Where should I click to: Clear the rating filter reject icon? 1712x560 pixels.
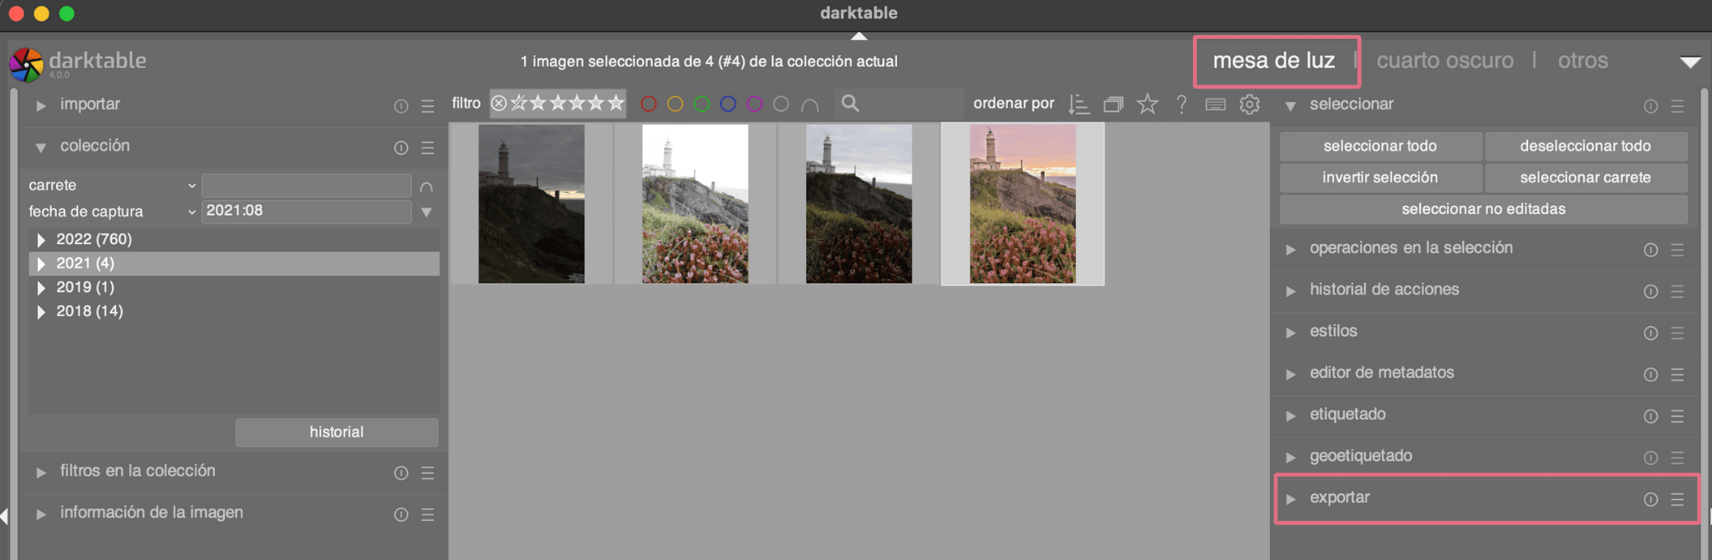499,104
